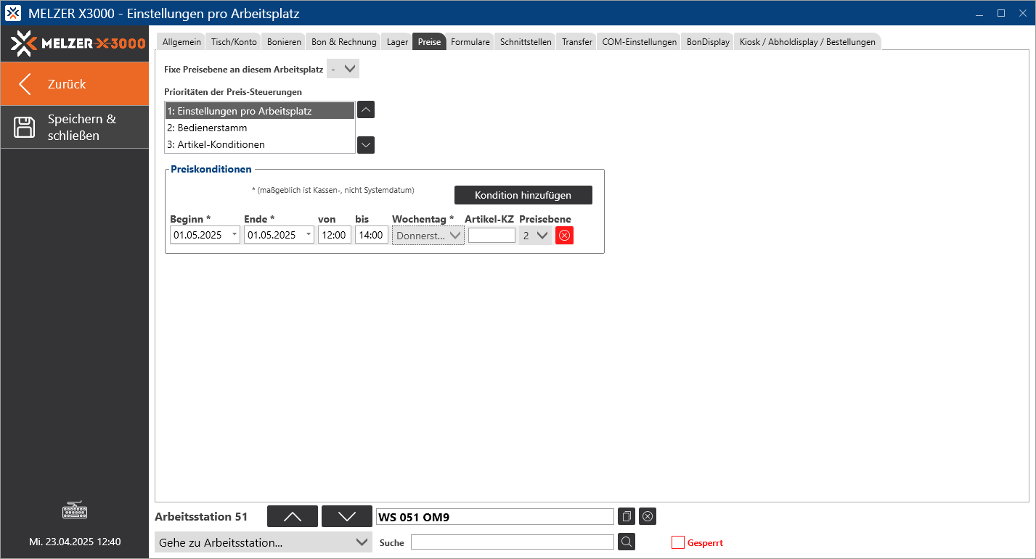Click the Zurück back arrow icon
Screen dimensions: 1036x559
pyautogui.click(x=25, y=84)
